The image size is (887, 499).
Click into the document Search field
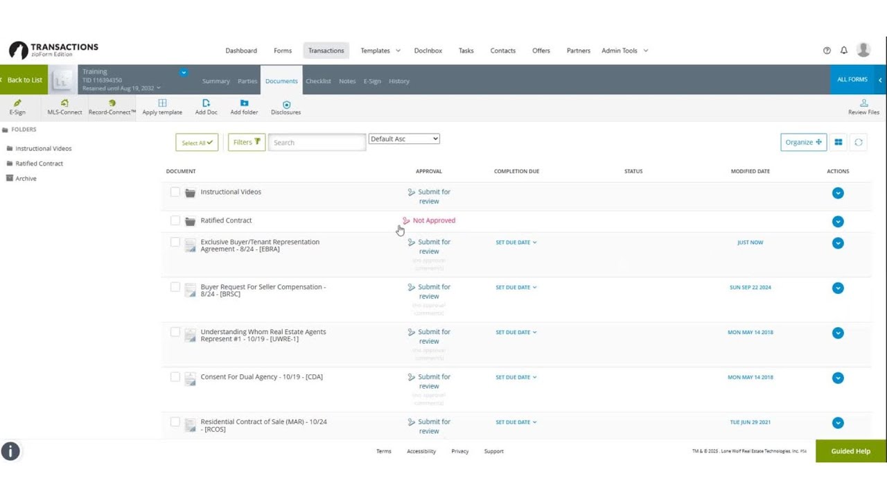pyautogui.click(x=317, y=142)
